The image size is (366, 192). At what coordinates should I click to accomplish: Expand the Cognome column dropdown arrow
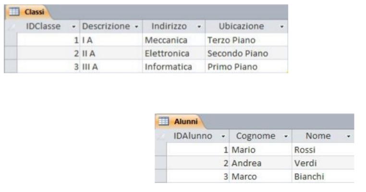[x=286, y=136]
